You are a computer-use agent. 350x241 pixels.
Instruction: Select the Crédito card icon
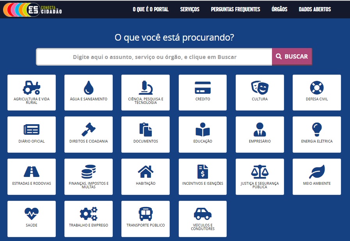point(203,87)
